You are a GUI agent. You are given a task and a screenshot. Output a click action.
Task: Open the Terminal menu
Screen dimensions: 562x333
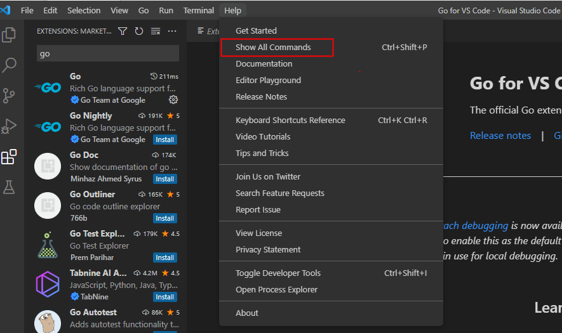click(199, 10)
